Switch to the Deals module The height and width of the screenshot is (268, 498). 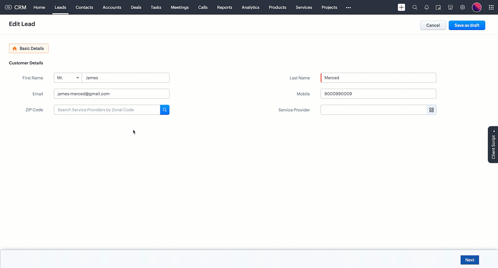click(136, 7)
